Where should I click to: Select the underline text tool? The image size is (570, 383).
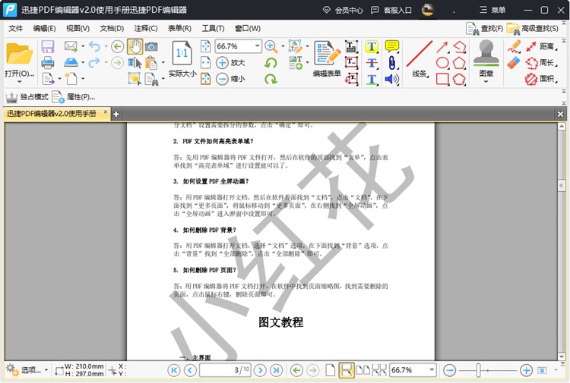[372, 79]
